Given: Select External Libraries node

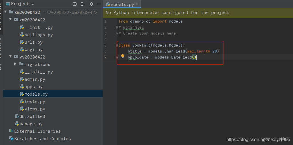Looking at the screenshot, I should tap(37, 131).
